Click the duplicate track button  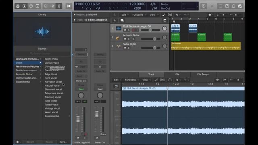(122, 21)
